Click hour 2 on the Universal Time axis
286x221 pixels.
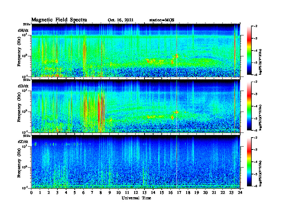tap(49, 192)
